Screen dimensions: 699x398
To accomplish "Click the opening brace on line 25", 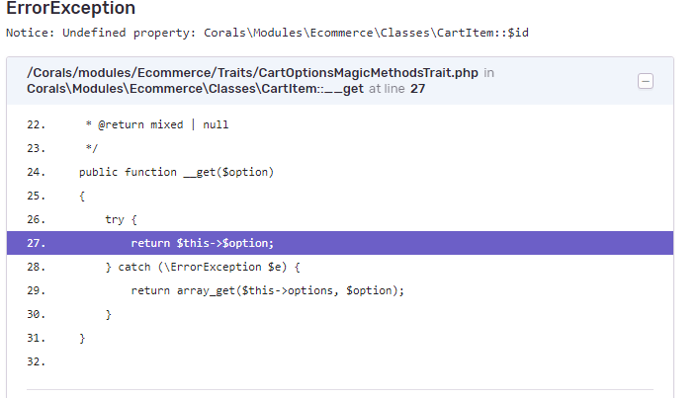I will (82, 196).
